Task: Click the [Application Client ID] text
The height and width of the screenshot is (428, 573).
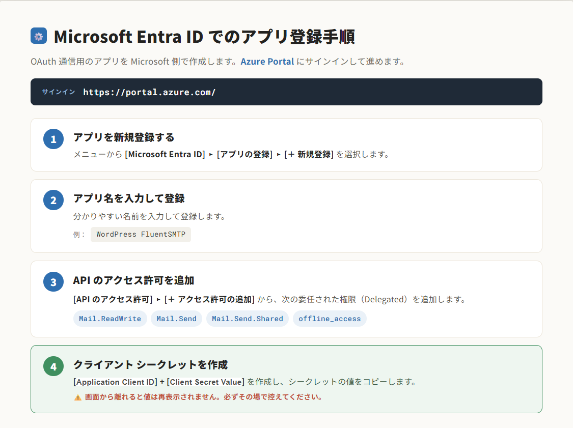Action: point(115,382)
